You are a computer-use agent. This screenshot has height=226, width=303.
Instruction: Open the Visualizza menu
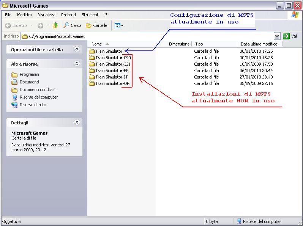coord(47,15)
